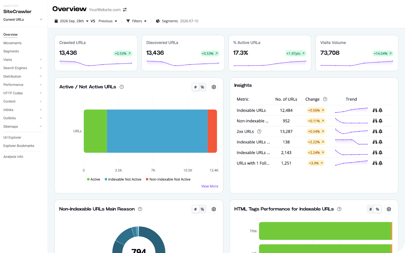Click the +14.04% badge on Visits Volume
This screenshot has width=405, height=253.
tap(383, 53)
